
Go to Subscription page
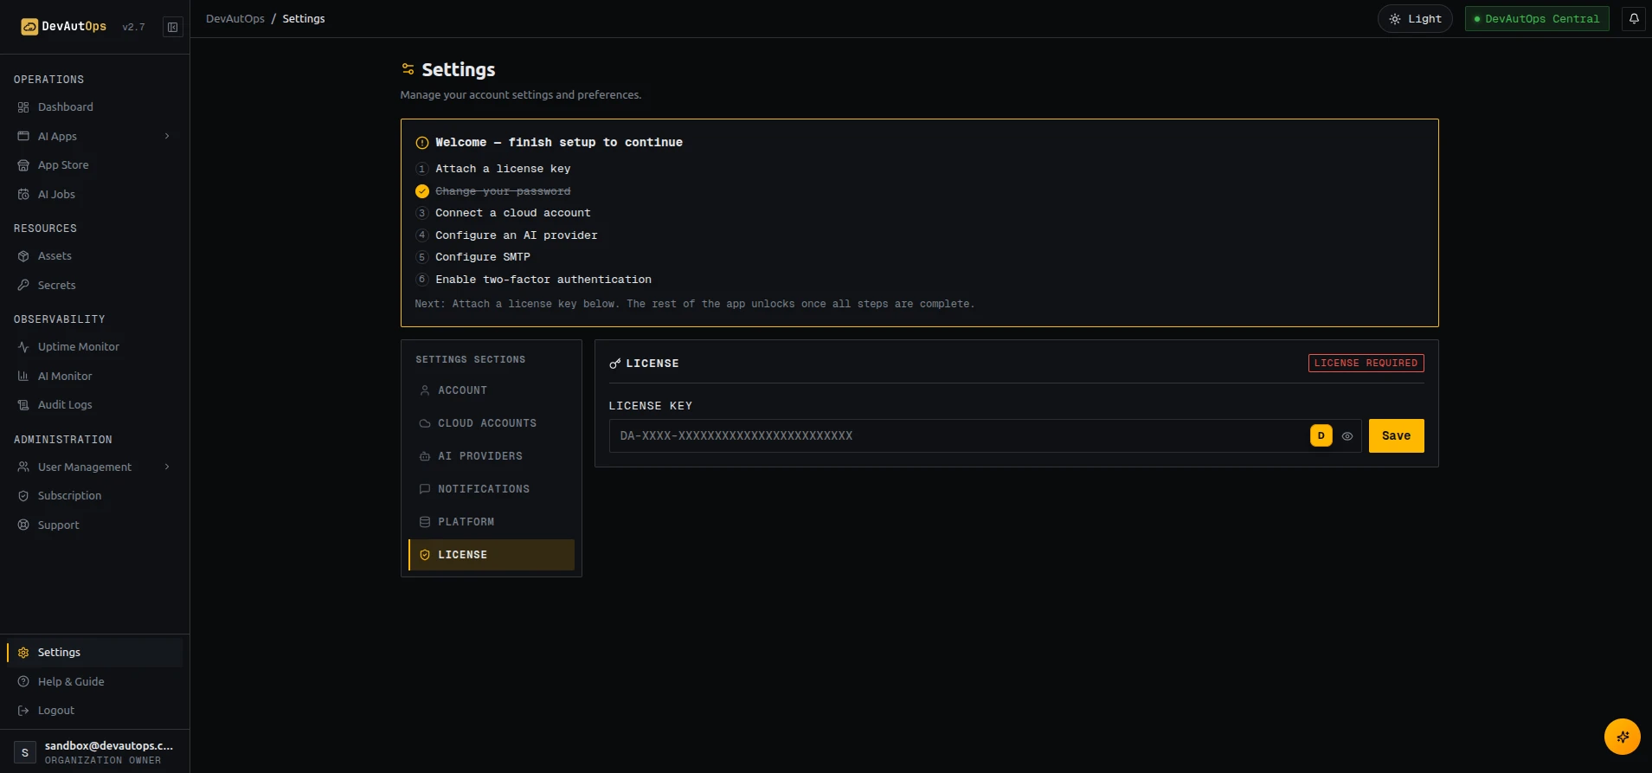pyautogui.click(x=94, y=496)
